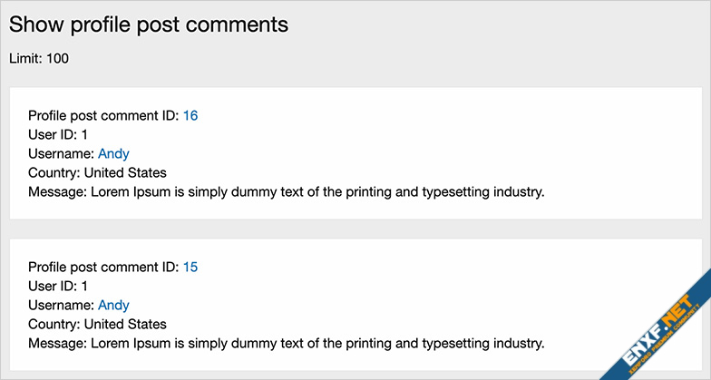Image resolution: width=711 pixels, height=380 pixels.
Task: Click "User ID: 1" in comment 16
Action: click(58, 134)
